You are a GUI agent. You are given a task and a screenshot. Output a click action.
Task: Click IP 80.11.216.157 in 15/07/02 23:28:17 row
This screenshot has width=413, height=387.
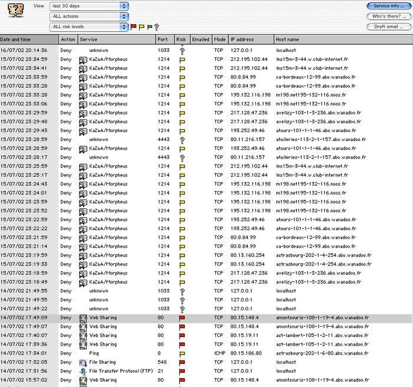[x=248, y=158]
